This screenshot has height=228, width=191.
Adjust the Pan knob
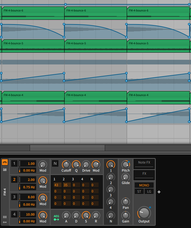[125, 202]
